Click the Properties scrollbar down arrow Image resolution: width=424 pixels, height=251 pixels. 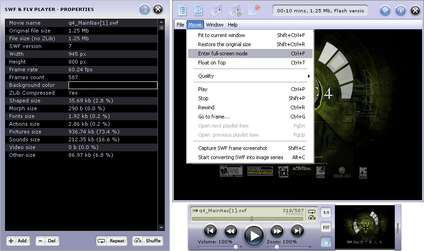click(x=161, y=228)
